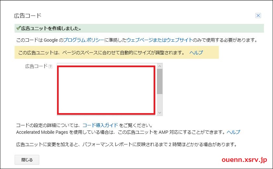Click the 2 時間ほどかかる performance report note
Screen dimensions: 273x169
(126, 144)
